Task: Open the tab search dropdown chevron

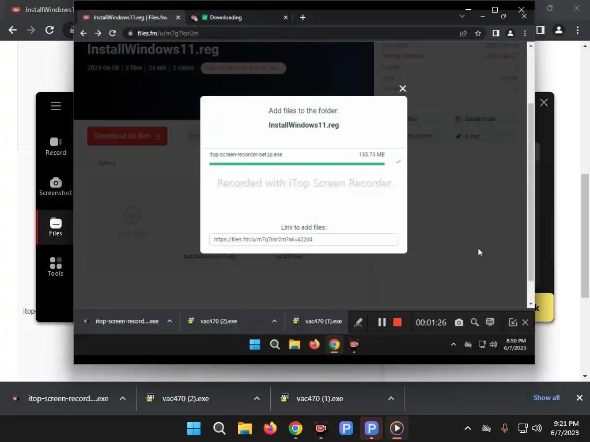Action: pos(462,16)
